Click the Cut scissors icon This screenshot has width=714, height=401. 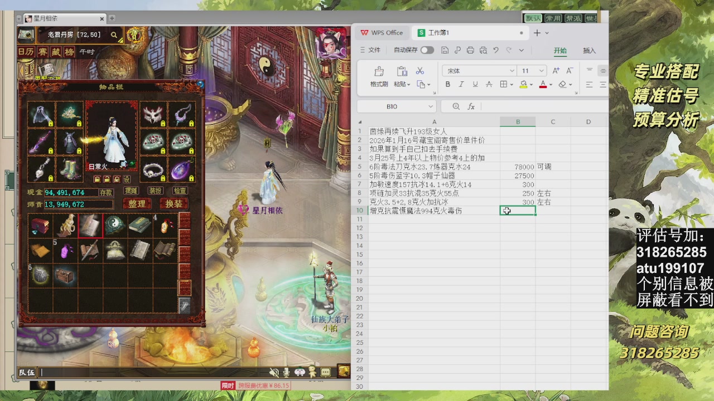click(420, 71)
